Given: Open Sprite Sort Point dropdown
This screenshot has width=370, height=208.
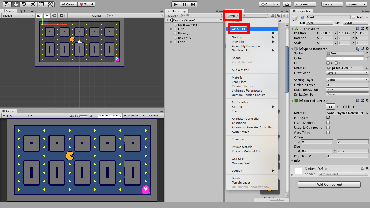Looking at the screenshot, I should (348, 95).
